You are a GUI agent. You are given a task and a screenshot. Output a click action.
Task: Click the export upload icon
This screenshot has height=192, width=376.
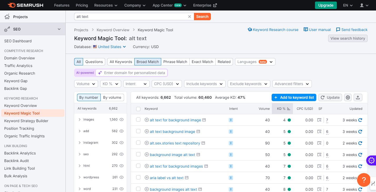[358, 97]
